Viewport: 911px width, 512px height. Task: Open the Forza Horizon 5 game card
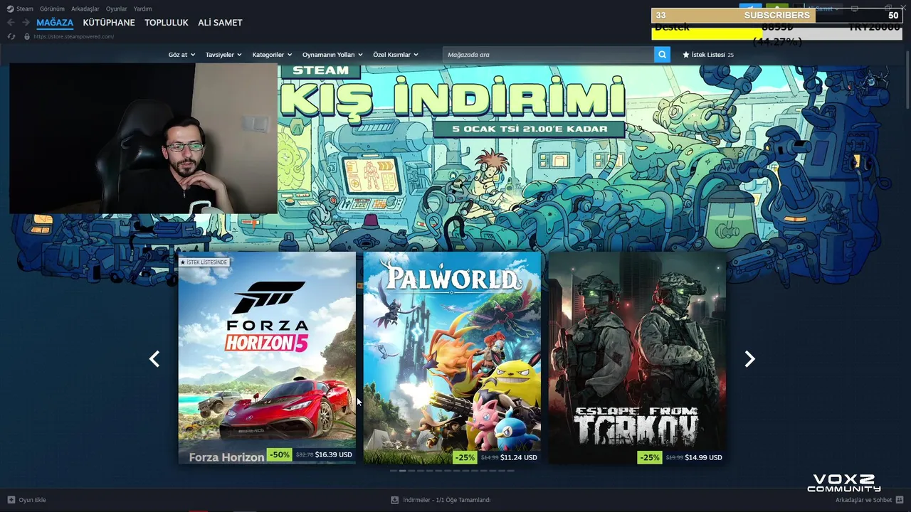click(x=267, y=358)
